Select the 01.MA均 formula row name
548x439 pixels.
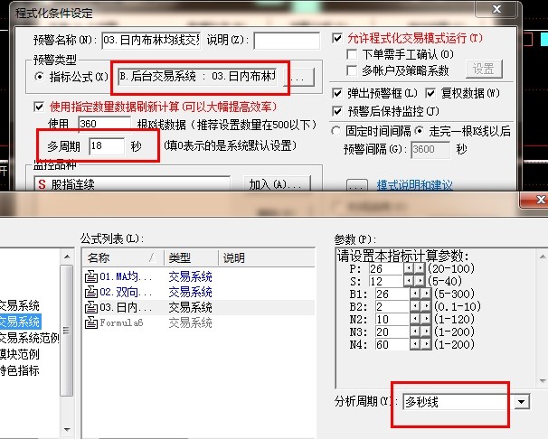point(126,276)
